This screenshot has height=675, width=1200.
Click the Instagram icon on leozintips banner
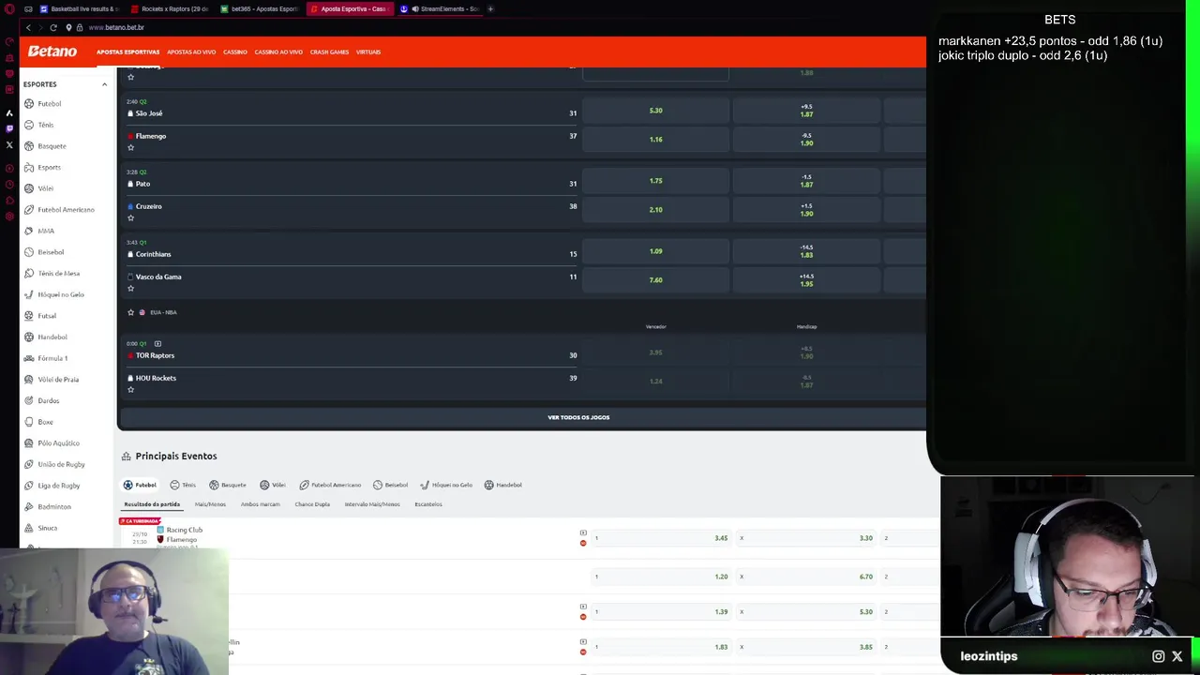pyautogui.click(x=1158, y=656)
